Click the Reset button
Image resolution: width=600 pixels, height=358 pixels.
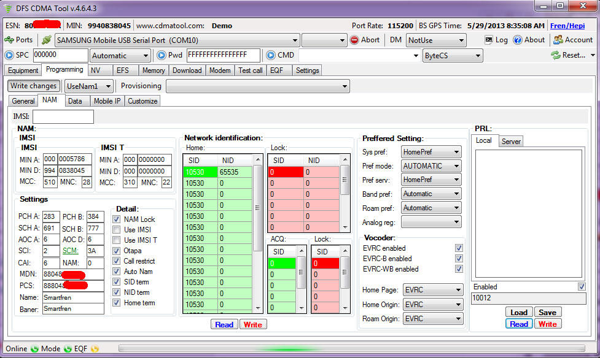pos(569,55)
